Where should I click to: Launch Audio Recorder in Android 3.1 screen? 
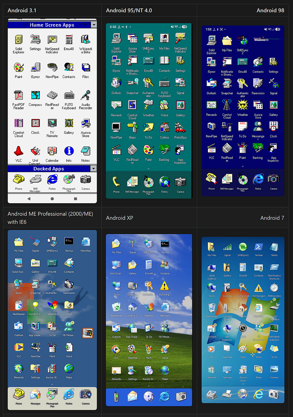(86, 95)
